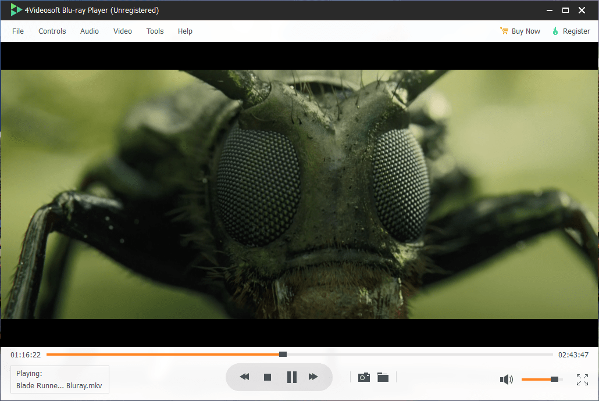Screen dimensions: 599x401
Task: Open the Help menu
Action: [185, 31]
